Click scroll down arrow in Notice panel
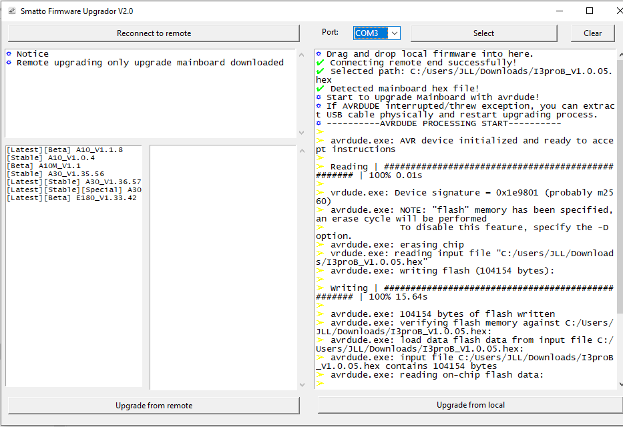The image size is (623, 427). pos(302,133)
